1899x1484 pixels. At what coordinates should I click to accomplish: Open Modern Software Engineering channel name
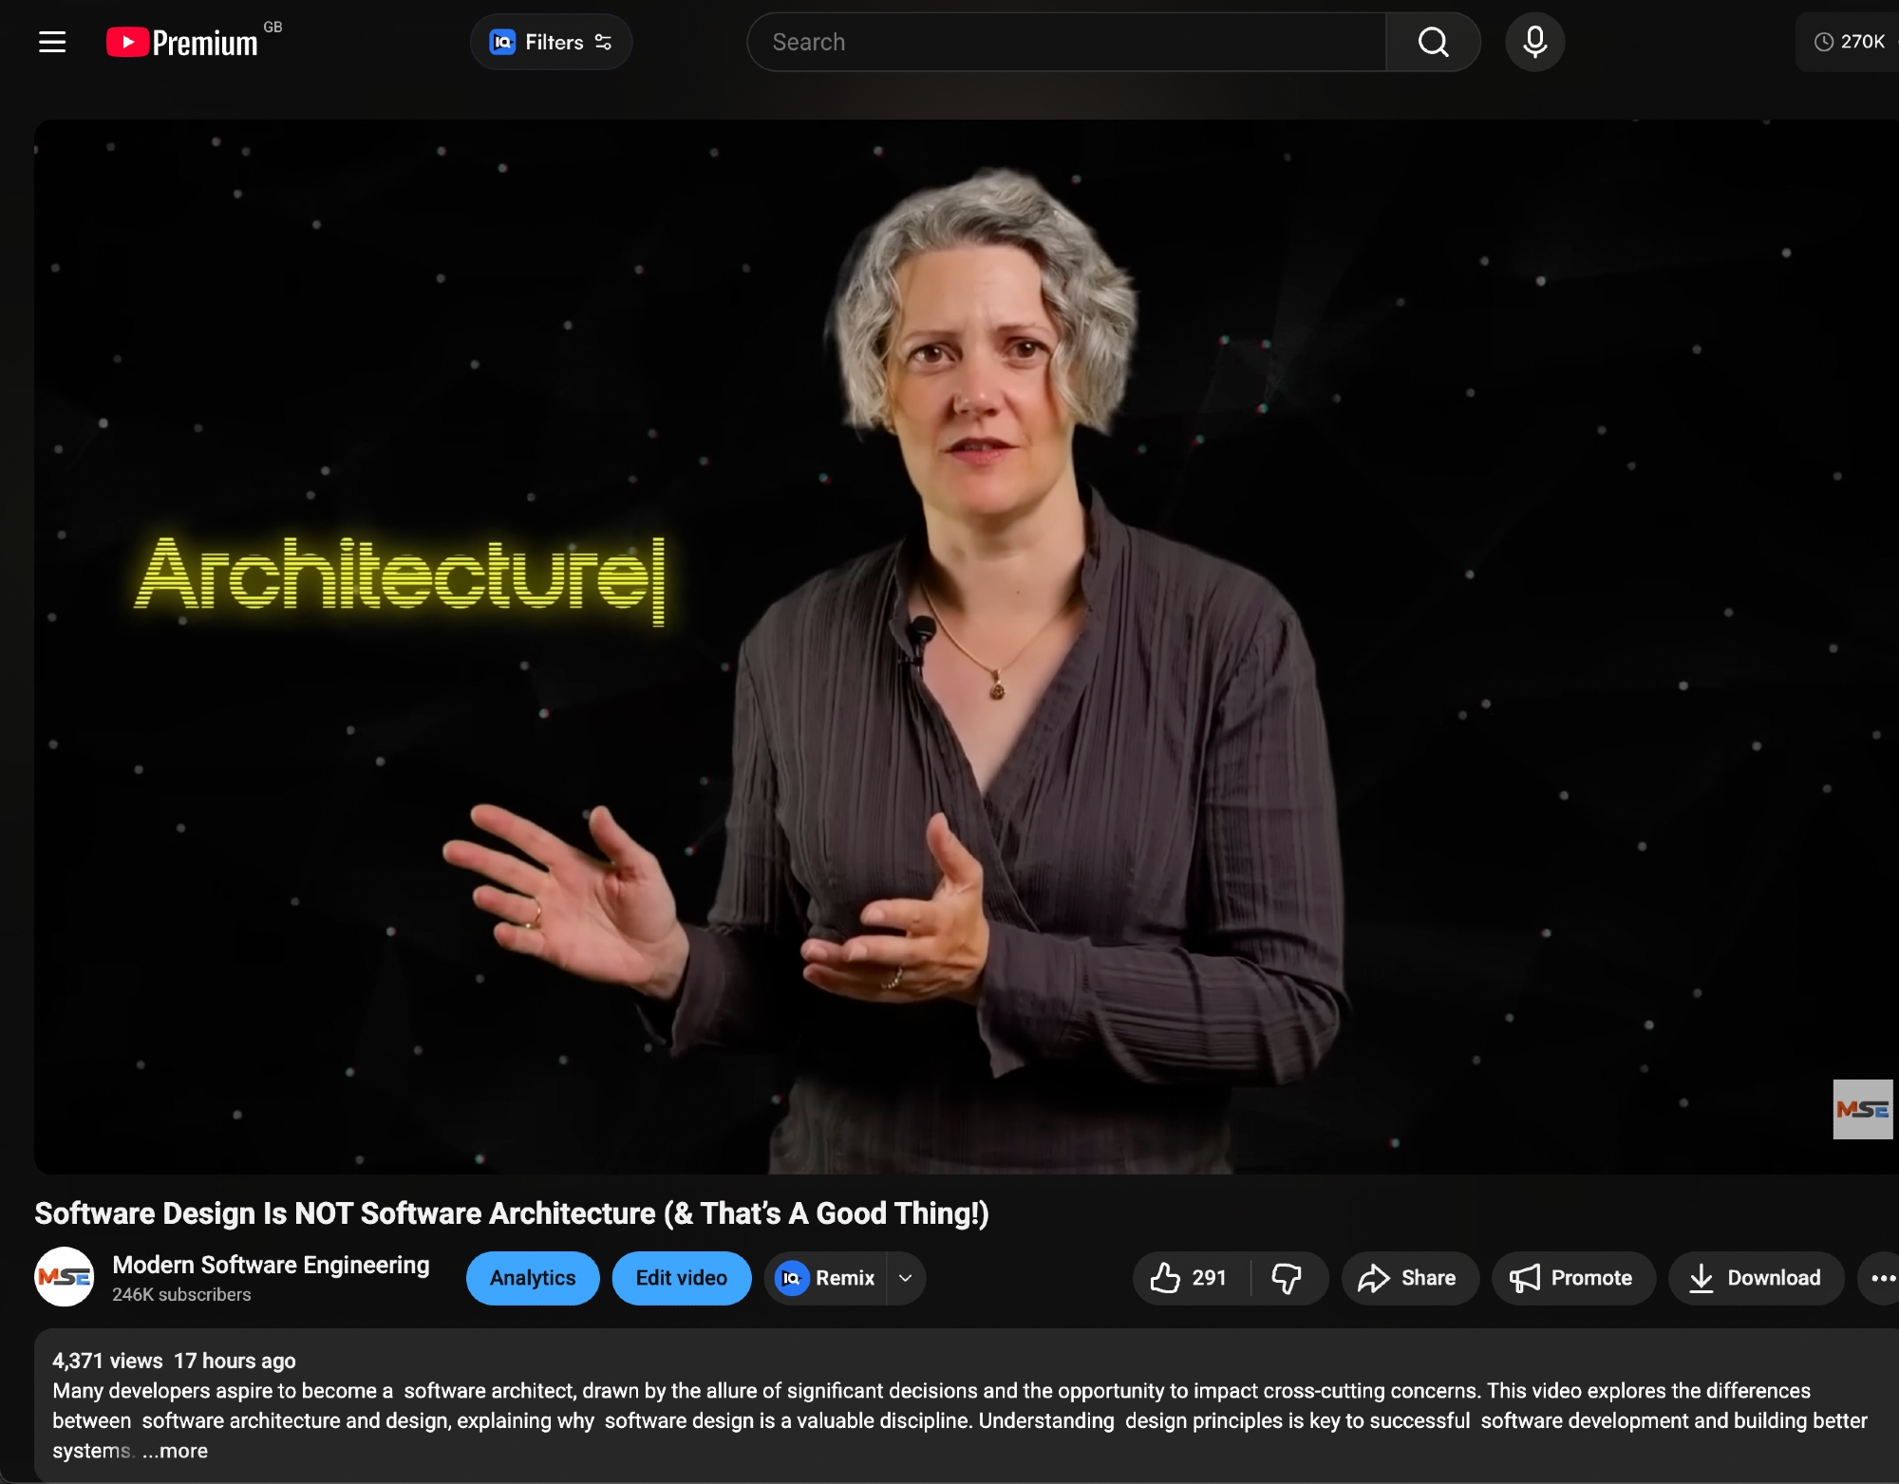coord(271,1265)
